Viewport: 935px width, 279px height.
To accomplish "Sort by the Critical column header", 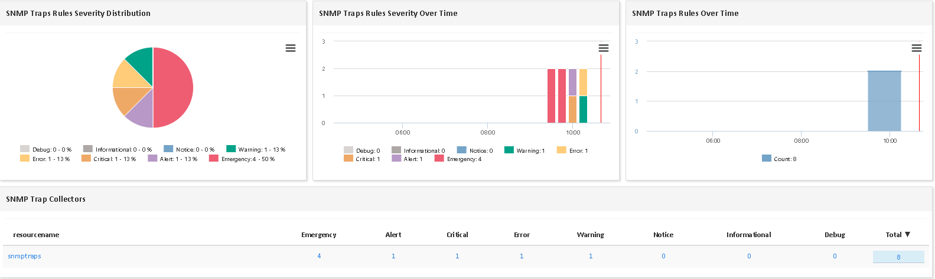I will point(457,235).
